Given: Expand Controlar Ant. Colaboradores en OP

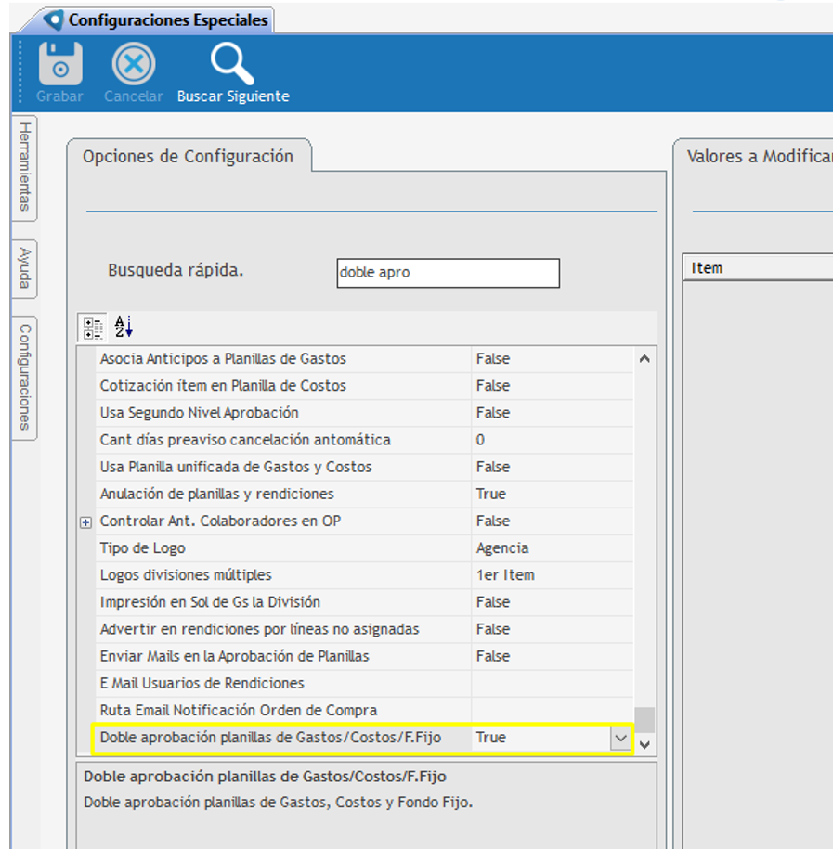Looking at the screenshot, I should pos(86,522).
